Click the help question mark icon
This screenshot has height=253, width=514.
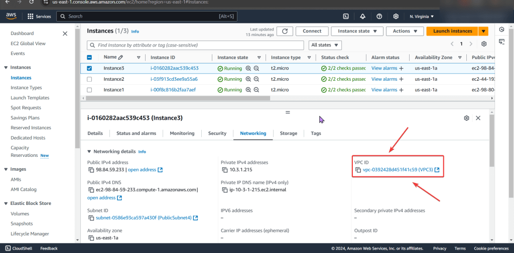pyautogui.click(x=379, y=17)
